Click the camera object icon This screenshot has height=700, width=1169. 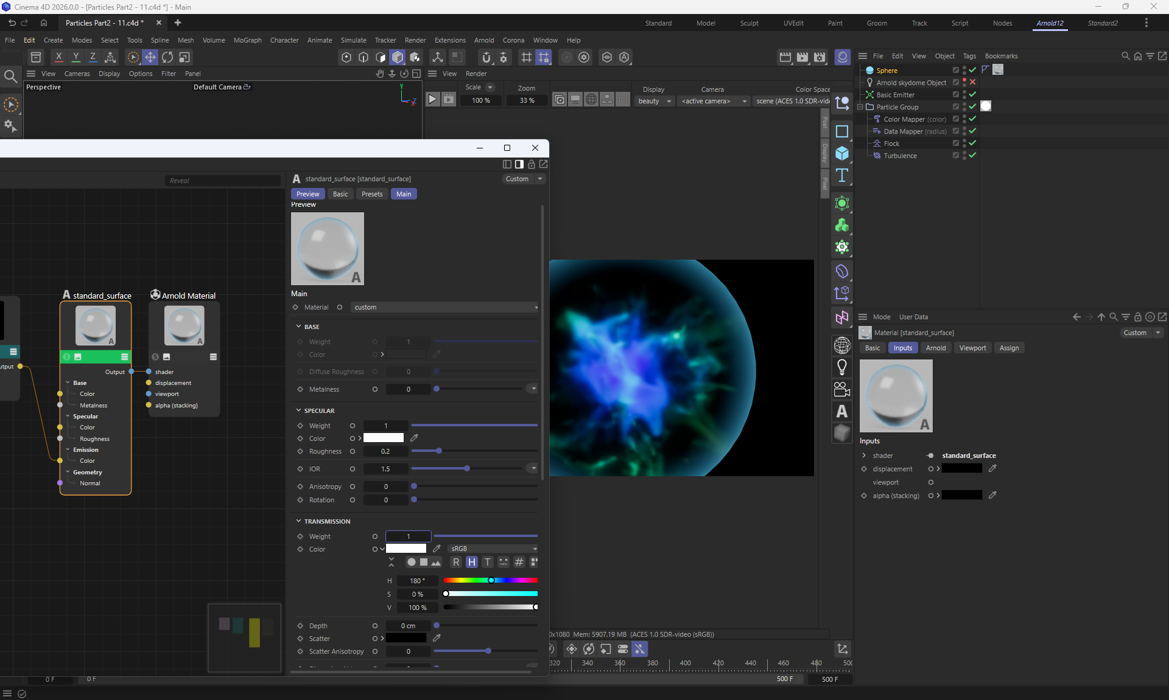(842, 389)
